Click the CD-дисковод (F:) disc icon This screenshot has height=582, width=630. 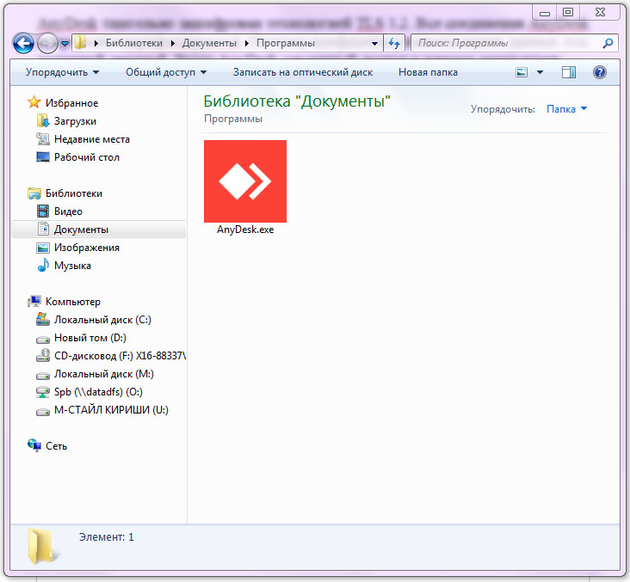(x=42, y=355)
